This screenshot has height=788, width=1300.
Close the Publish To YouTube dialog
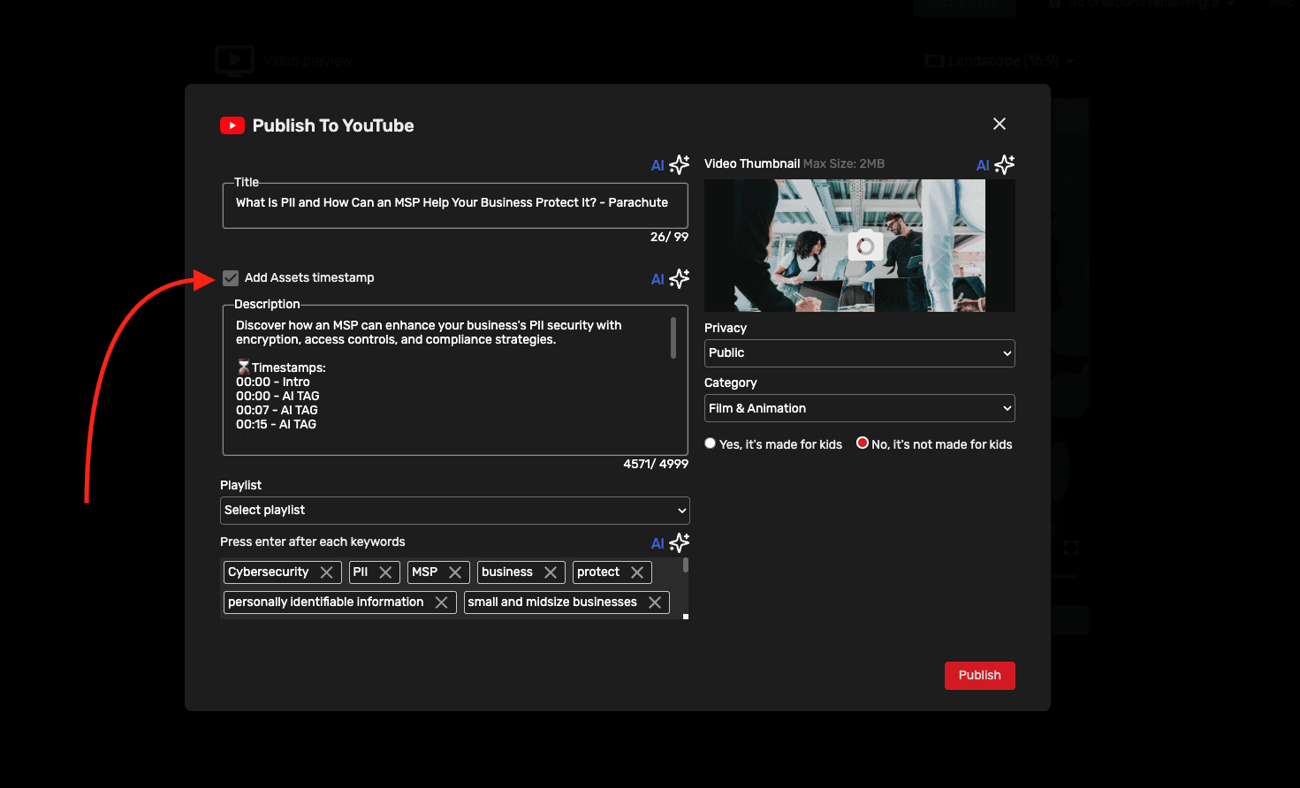[1000, 124]
